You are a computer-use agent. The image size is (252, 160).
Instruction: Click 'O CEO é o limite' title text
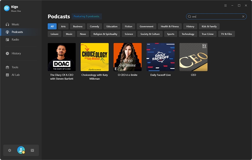[128, 75]
